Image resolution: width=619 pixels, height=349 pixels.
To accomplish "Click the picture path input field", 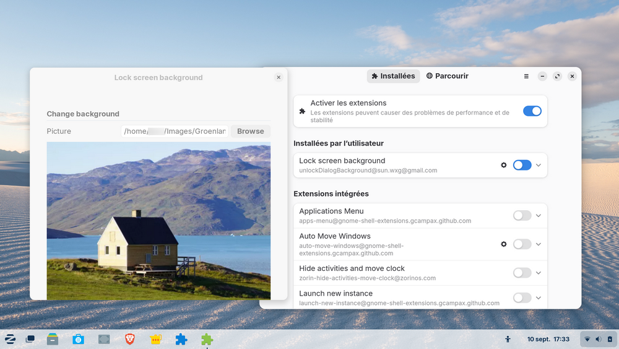I will [x=175, y=131].
